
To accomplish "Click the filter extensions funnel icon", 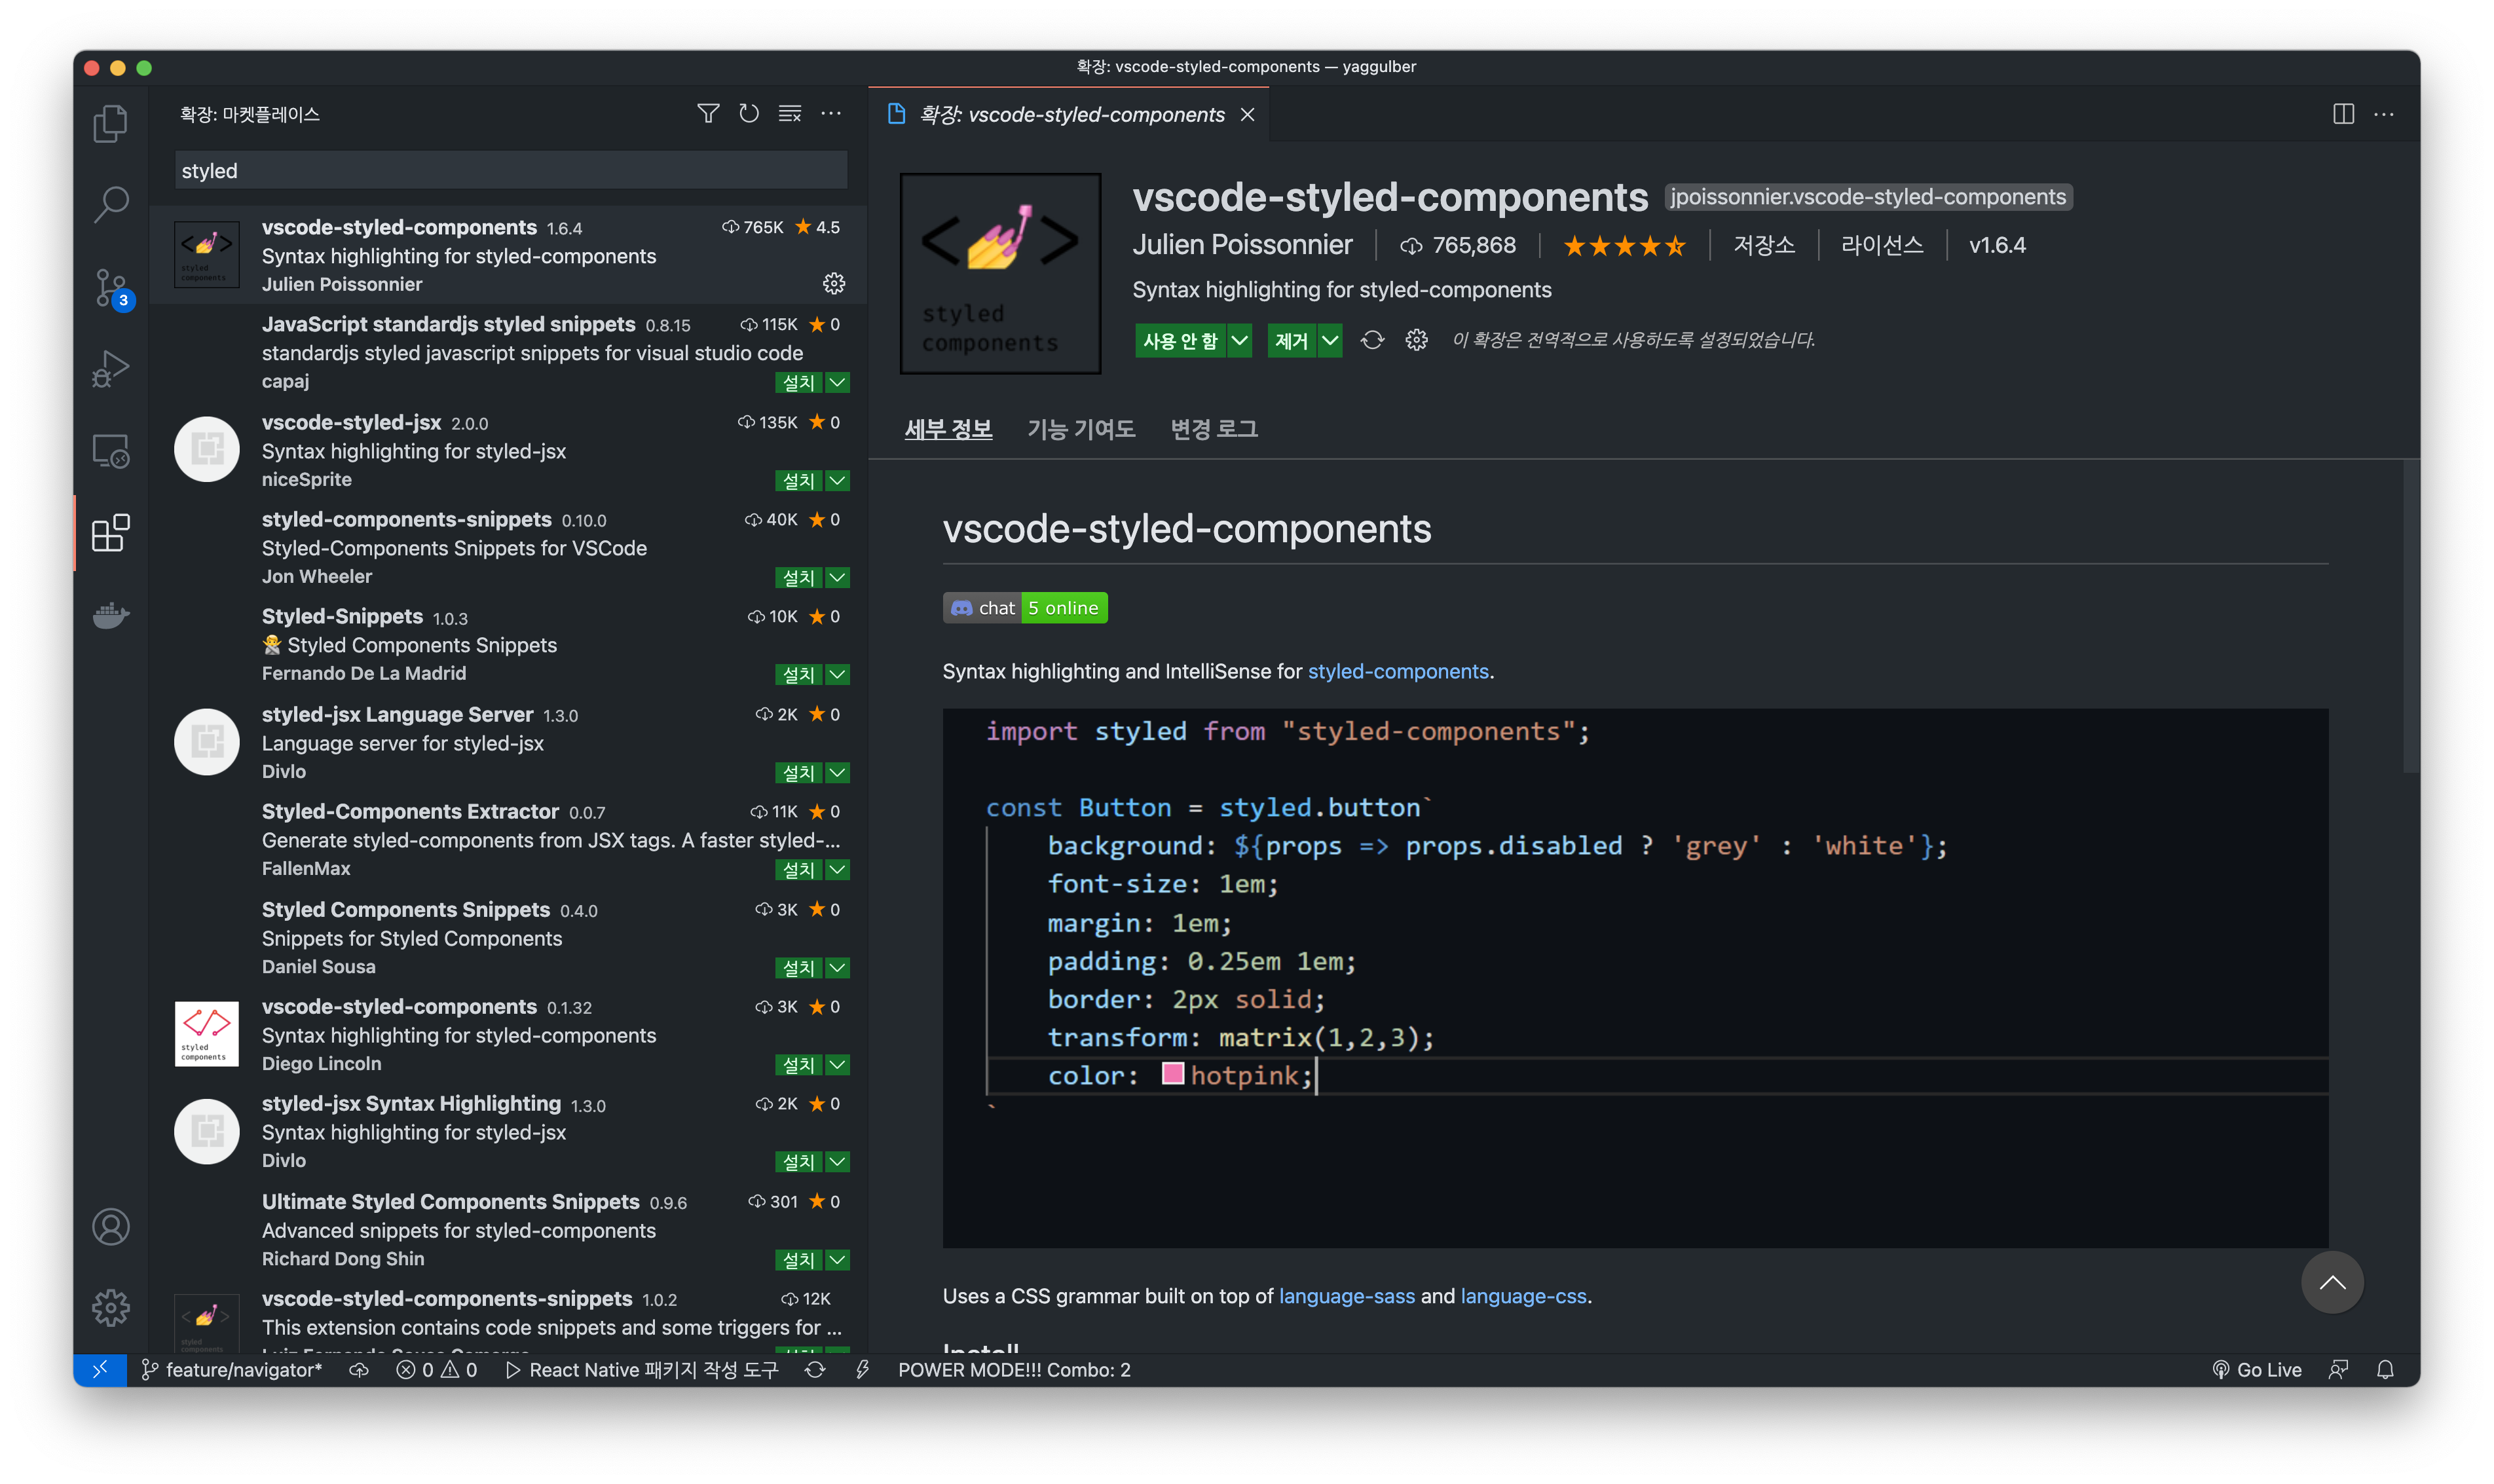I will pyautogui.click(x=708, y=114).
